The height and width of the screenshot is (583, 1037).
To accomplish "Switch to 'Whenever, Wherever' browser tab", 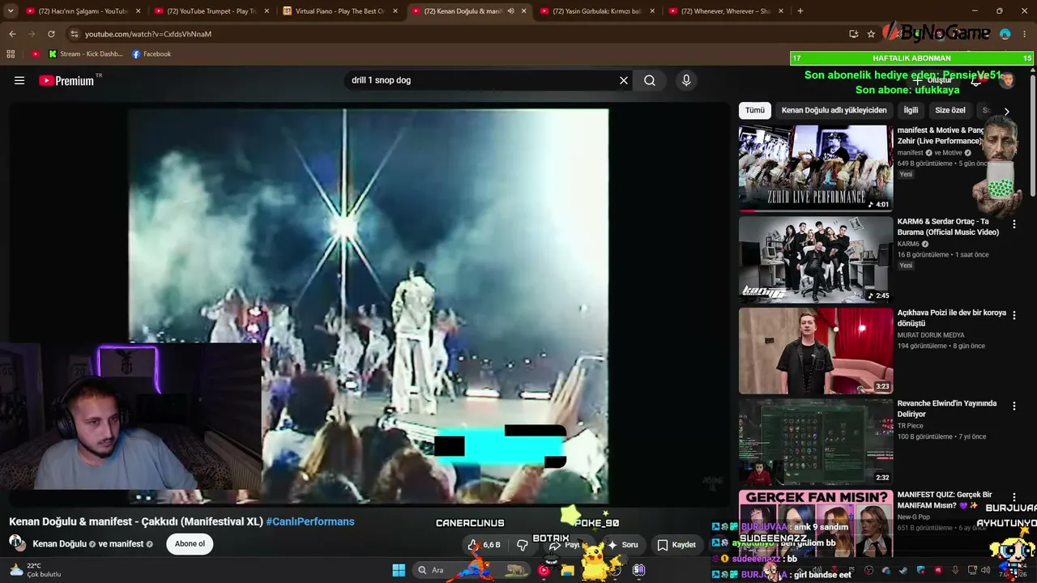I will tap(725, 11).
